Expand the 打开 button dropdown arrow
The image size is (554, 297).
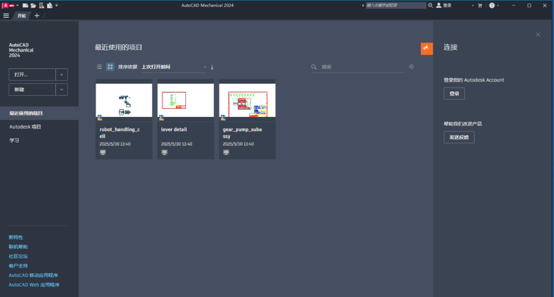(62, 74)
